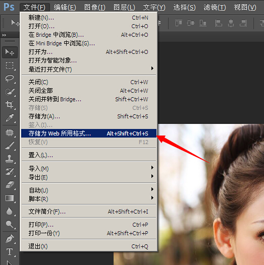Expand the 导入(M) submenu
The height and width of the screenshot is (265, 264).
pyautogui.click(x=88, y=168)
